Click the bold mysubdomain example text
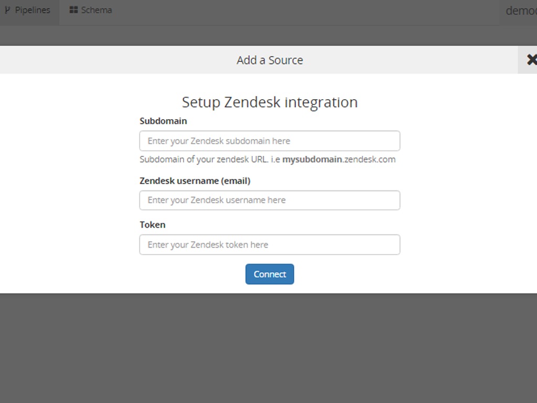This screenshot has width=537, height=403. [312, 160]
